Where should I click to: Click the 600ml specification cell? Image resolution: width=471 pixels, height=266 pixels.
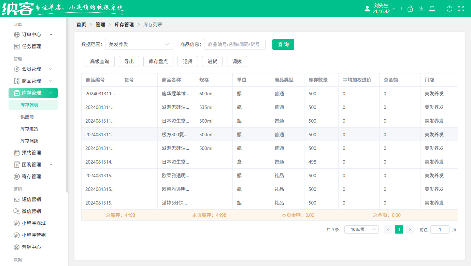pos(214,94)
